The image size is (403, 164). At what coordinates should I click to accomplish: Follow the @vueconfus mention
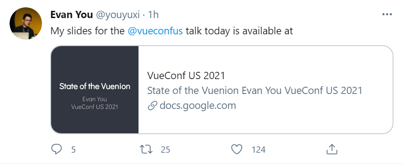[155, 31]
